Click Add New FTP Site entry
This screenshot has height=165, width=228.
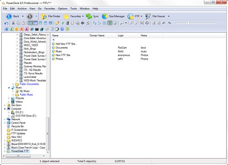click(x=65, y=44)
